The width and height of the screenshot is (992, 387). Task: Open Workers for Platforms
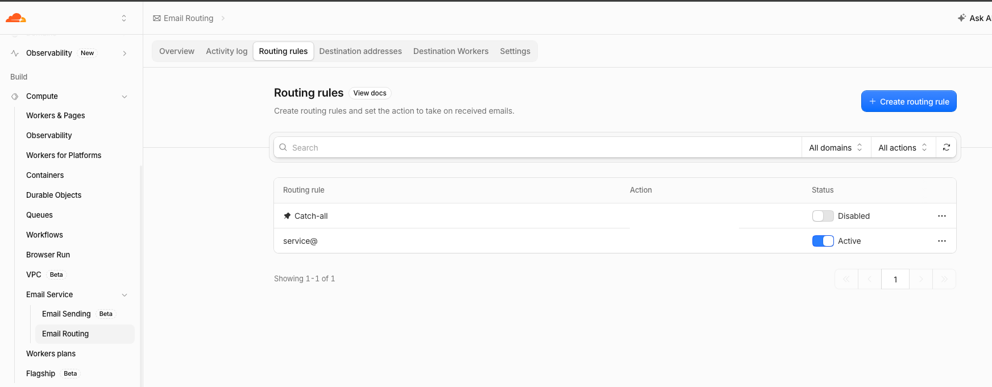pyautogui.click(x=64, y=155)
